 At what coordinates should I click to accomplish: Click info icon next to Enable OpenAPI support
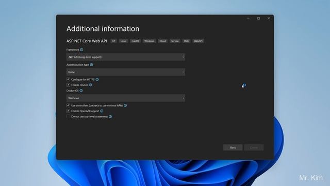(102, 111)
